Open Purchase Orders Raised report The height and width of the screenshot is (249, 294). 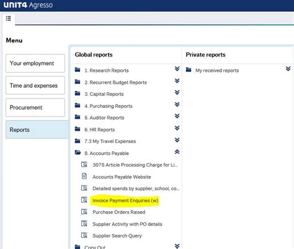[119, 212]
